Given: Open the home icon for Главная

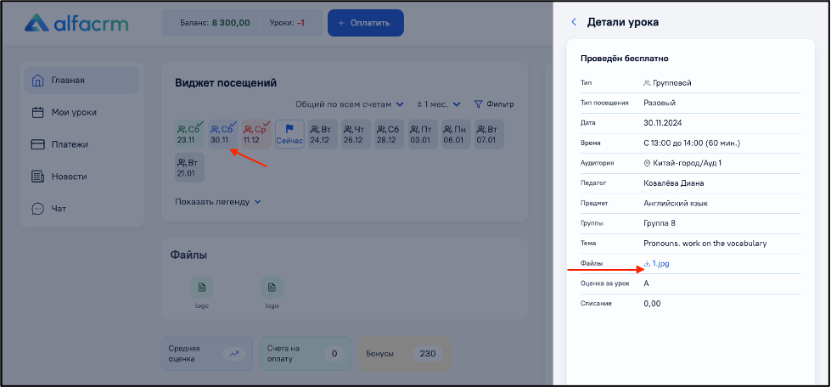Looking at the screenshot, I should [37, 81].
